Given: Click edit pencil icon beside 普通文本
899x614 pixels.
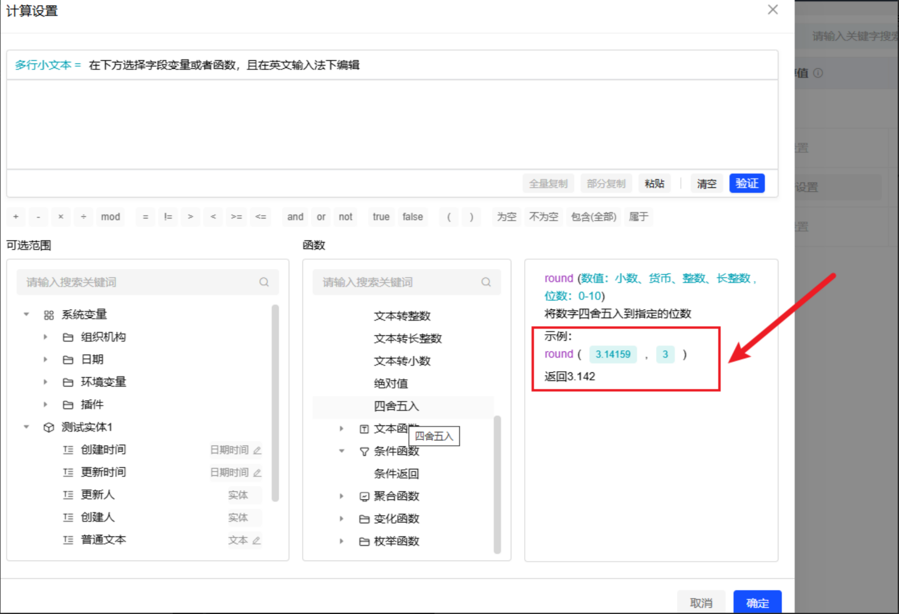Looking at the screenshot, I should [256, 541].
